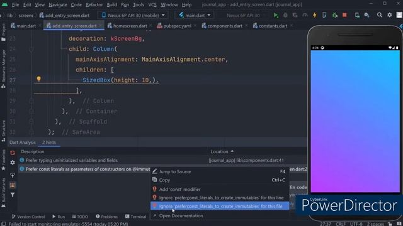This screenshot has height=226, width=403.
Task: Open Resource Manager side panel
Action: 3,69
